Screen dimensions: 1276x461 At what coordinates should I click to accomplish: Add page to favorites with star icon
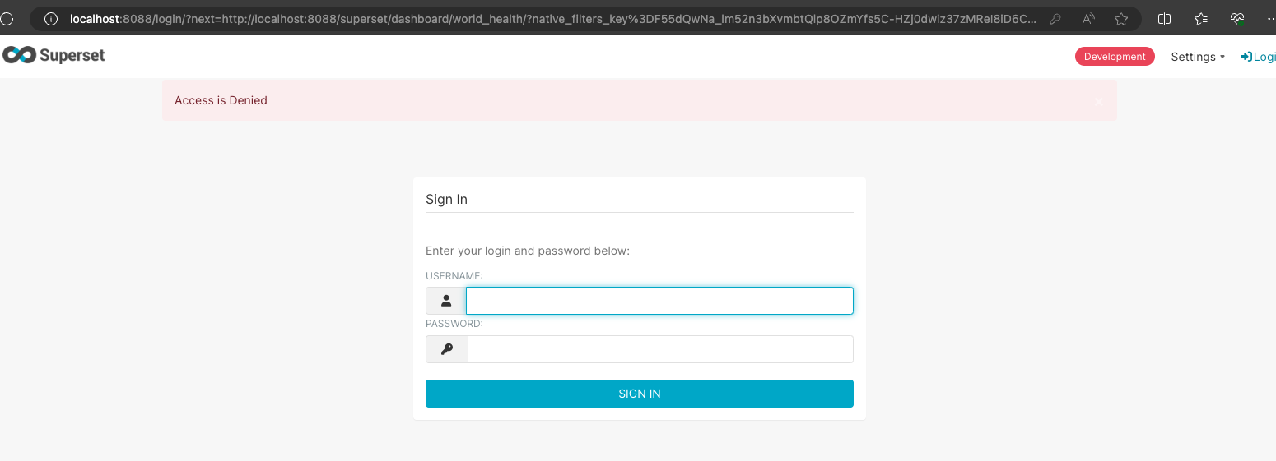coord(1120,18)
